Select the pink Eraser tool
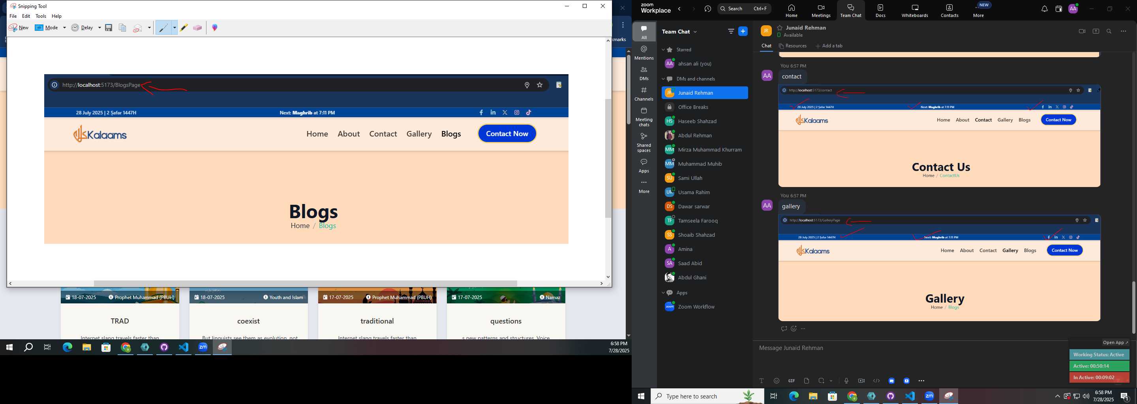 pyautogui.click(x=197, y=28)
